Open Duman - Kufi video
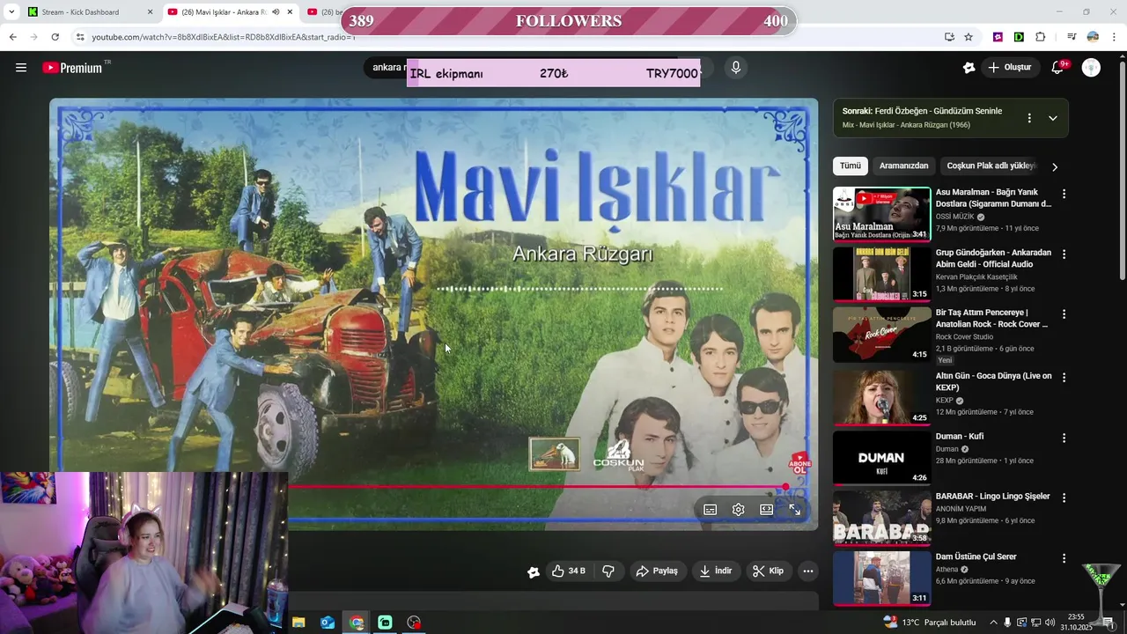This screenshot has width=1127, height=634. [x=960, y=436]
